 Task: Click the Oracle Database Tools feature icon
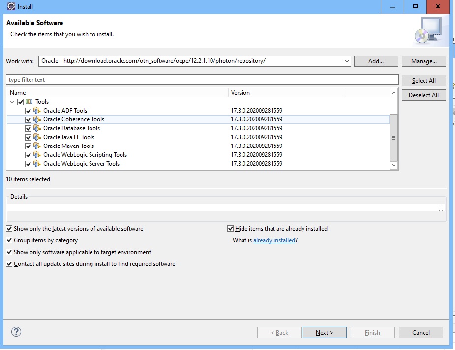pos(37,128)
